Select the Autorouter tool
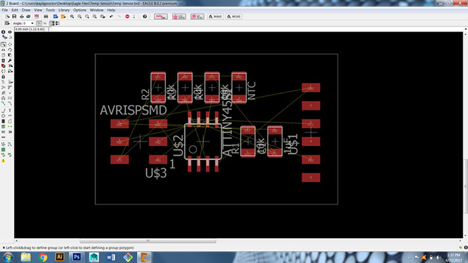Image resolution: width=468 pixels, height=263 pixels. point(10,145)
